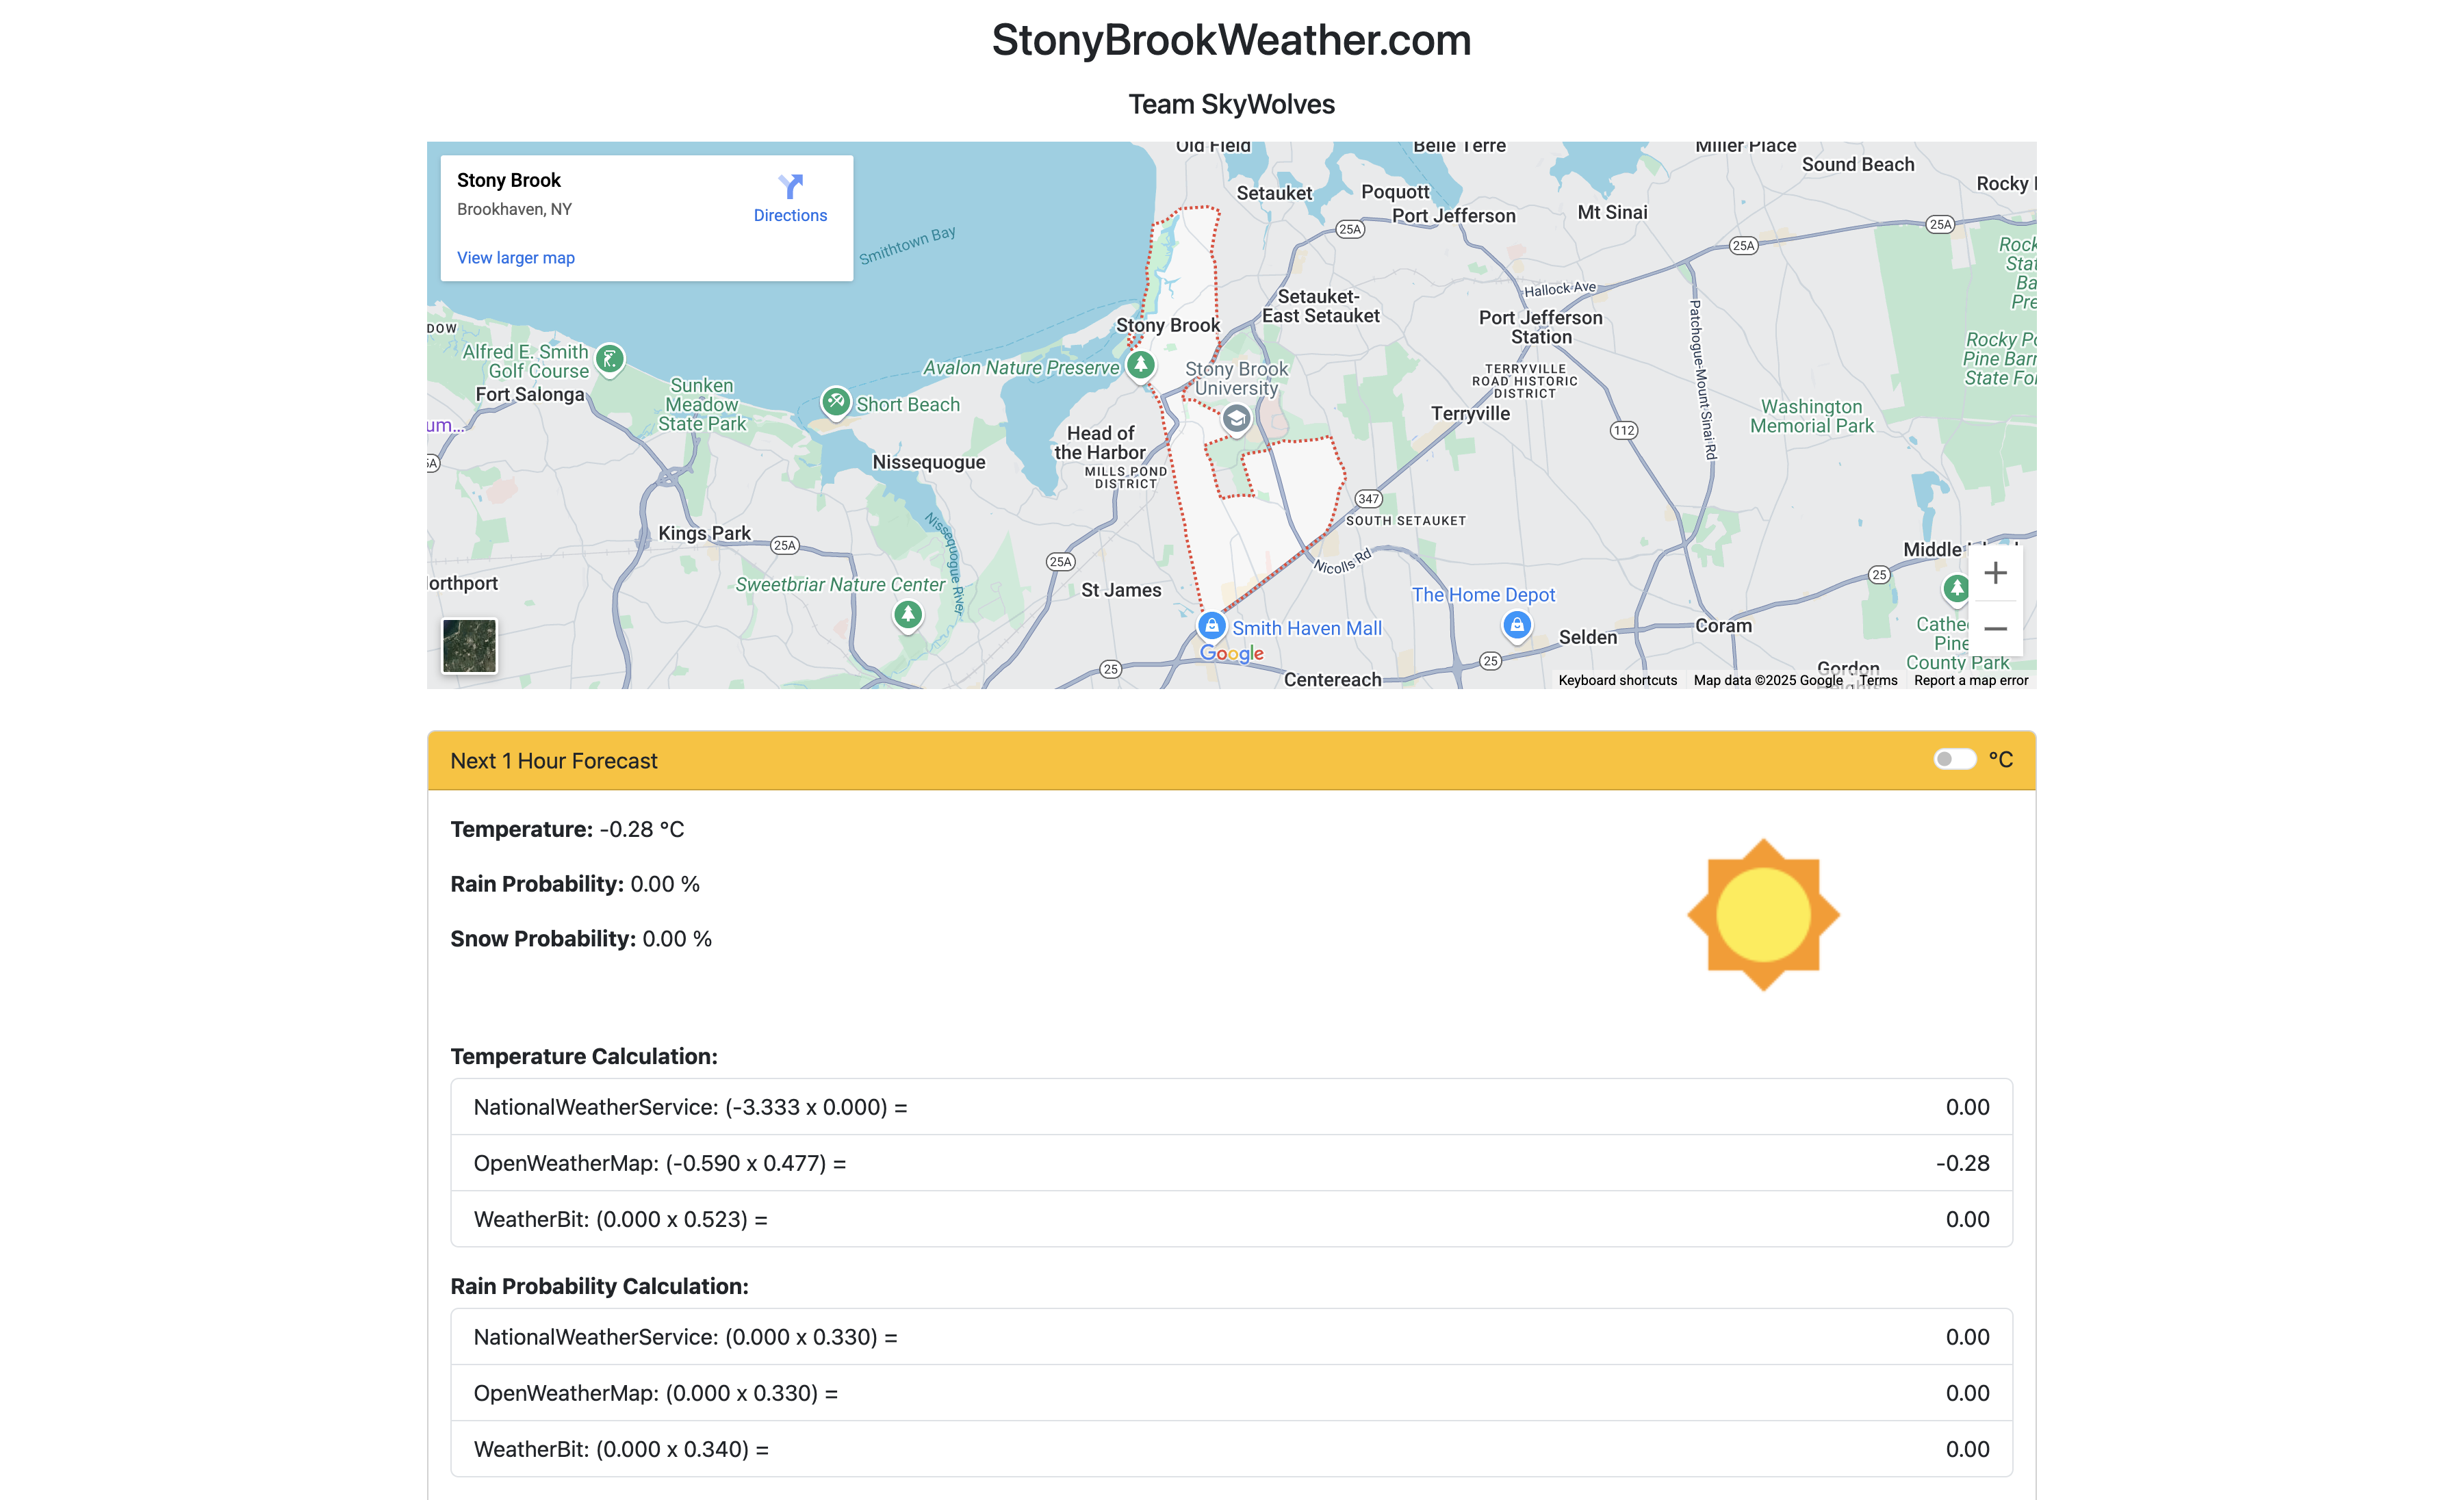Switch to the satellite imagery thumbnail
Viewport: 2464px width, 1500px height.
coord(469,646)
